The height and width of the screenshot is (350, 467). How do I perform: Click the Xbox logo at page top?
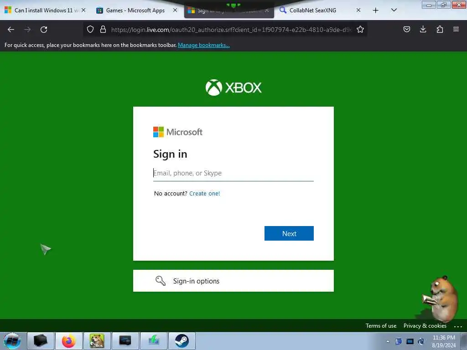tap(233, 87)
